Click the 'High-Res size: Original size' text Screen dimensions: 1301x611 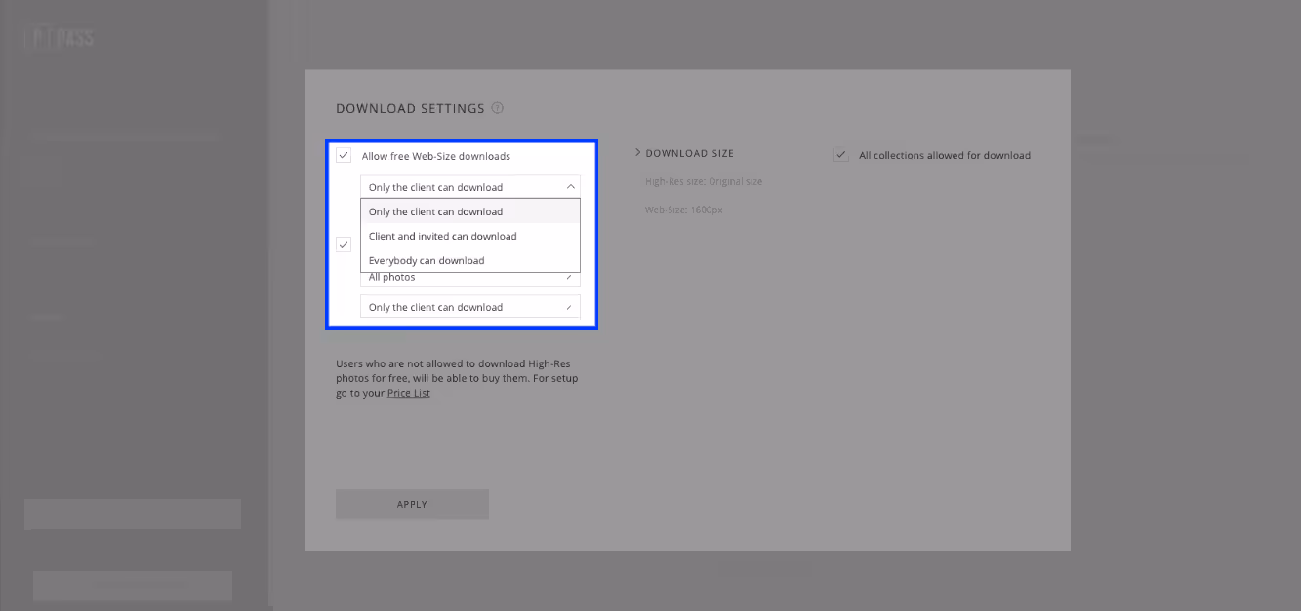click(704, 181)
